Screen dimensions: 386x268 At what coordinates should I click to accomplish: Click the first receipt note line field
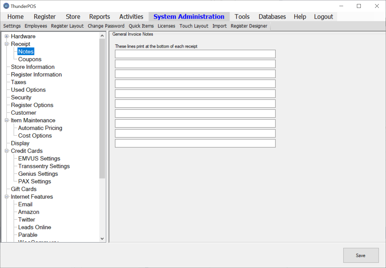click(x=195, y=54)
